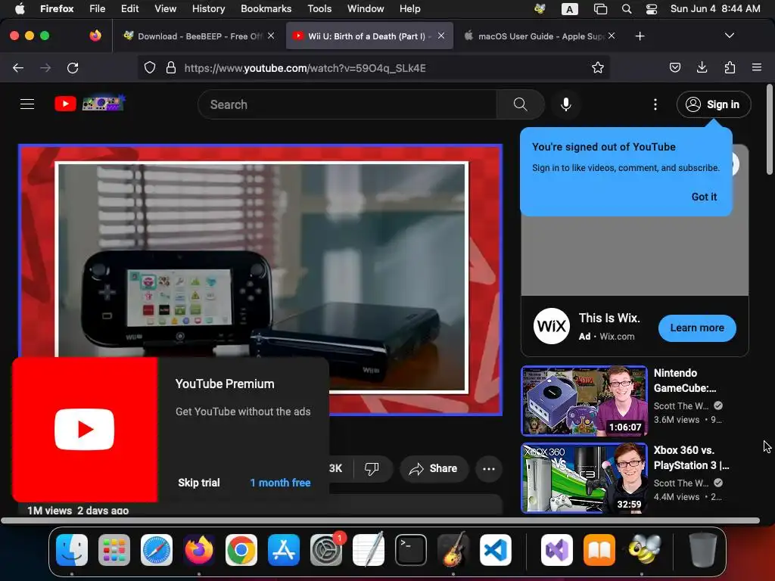Open Firefox downloads panel
Screen dimensions: 775x581
point(702,67)
